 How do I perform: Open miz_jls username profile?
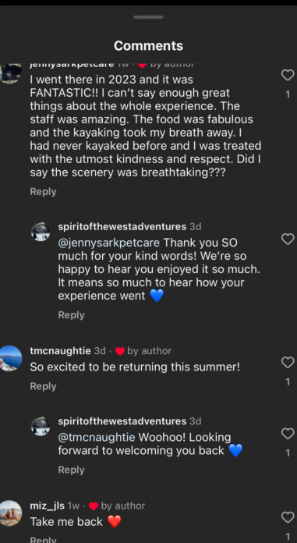tap(47, 506)
